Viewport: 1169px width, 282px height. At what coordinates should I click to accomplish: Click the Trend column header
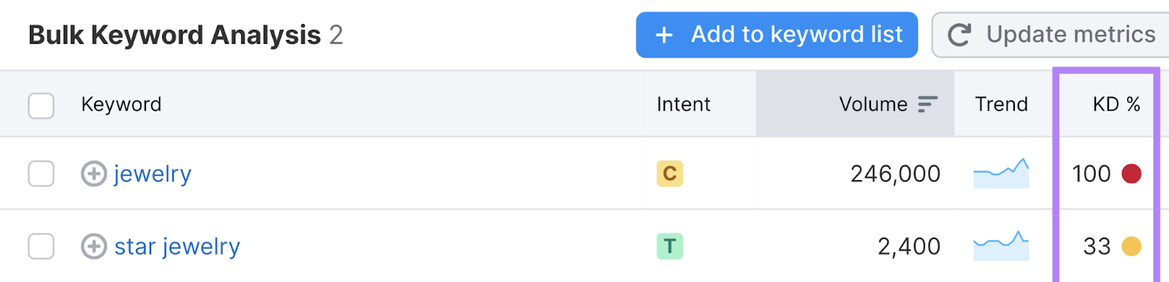(x=1001, y=104)
